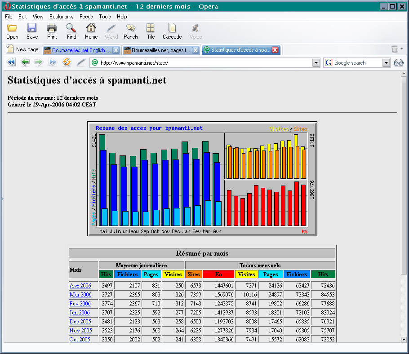The height and width of the screenshot is (354, 409).
Task: Follow the Mar 2006 link
Action: click(80, 295)
